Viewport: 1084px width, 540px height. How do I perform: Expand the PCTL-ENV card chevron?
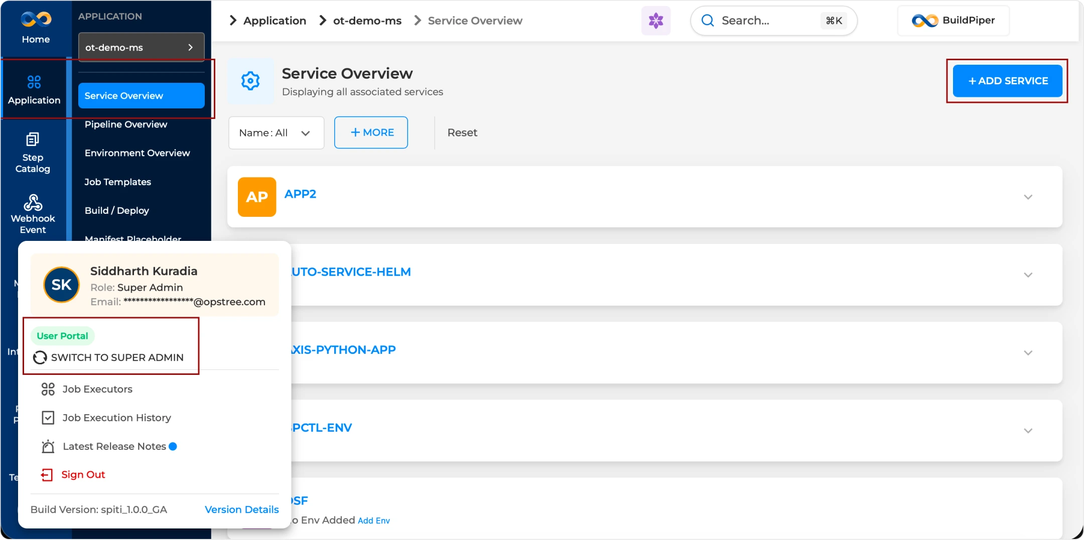1028,431
